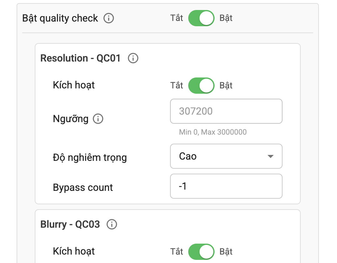Turn off Kích hoạt for Blurry - QC03
The height and width of the screenshot is (263, 337).
201,251
